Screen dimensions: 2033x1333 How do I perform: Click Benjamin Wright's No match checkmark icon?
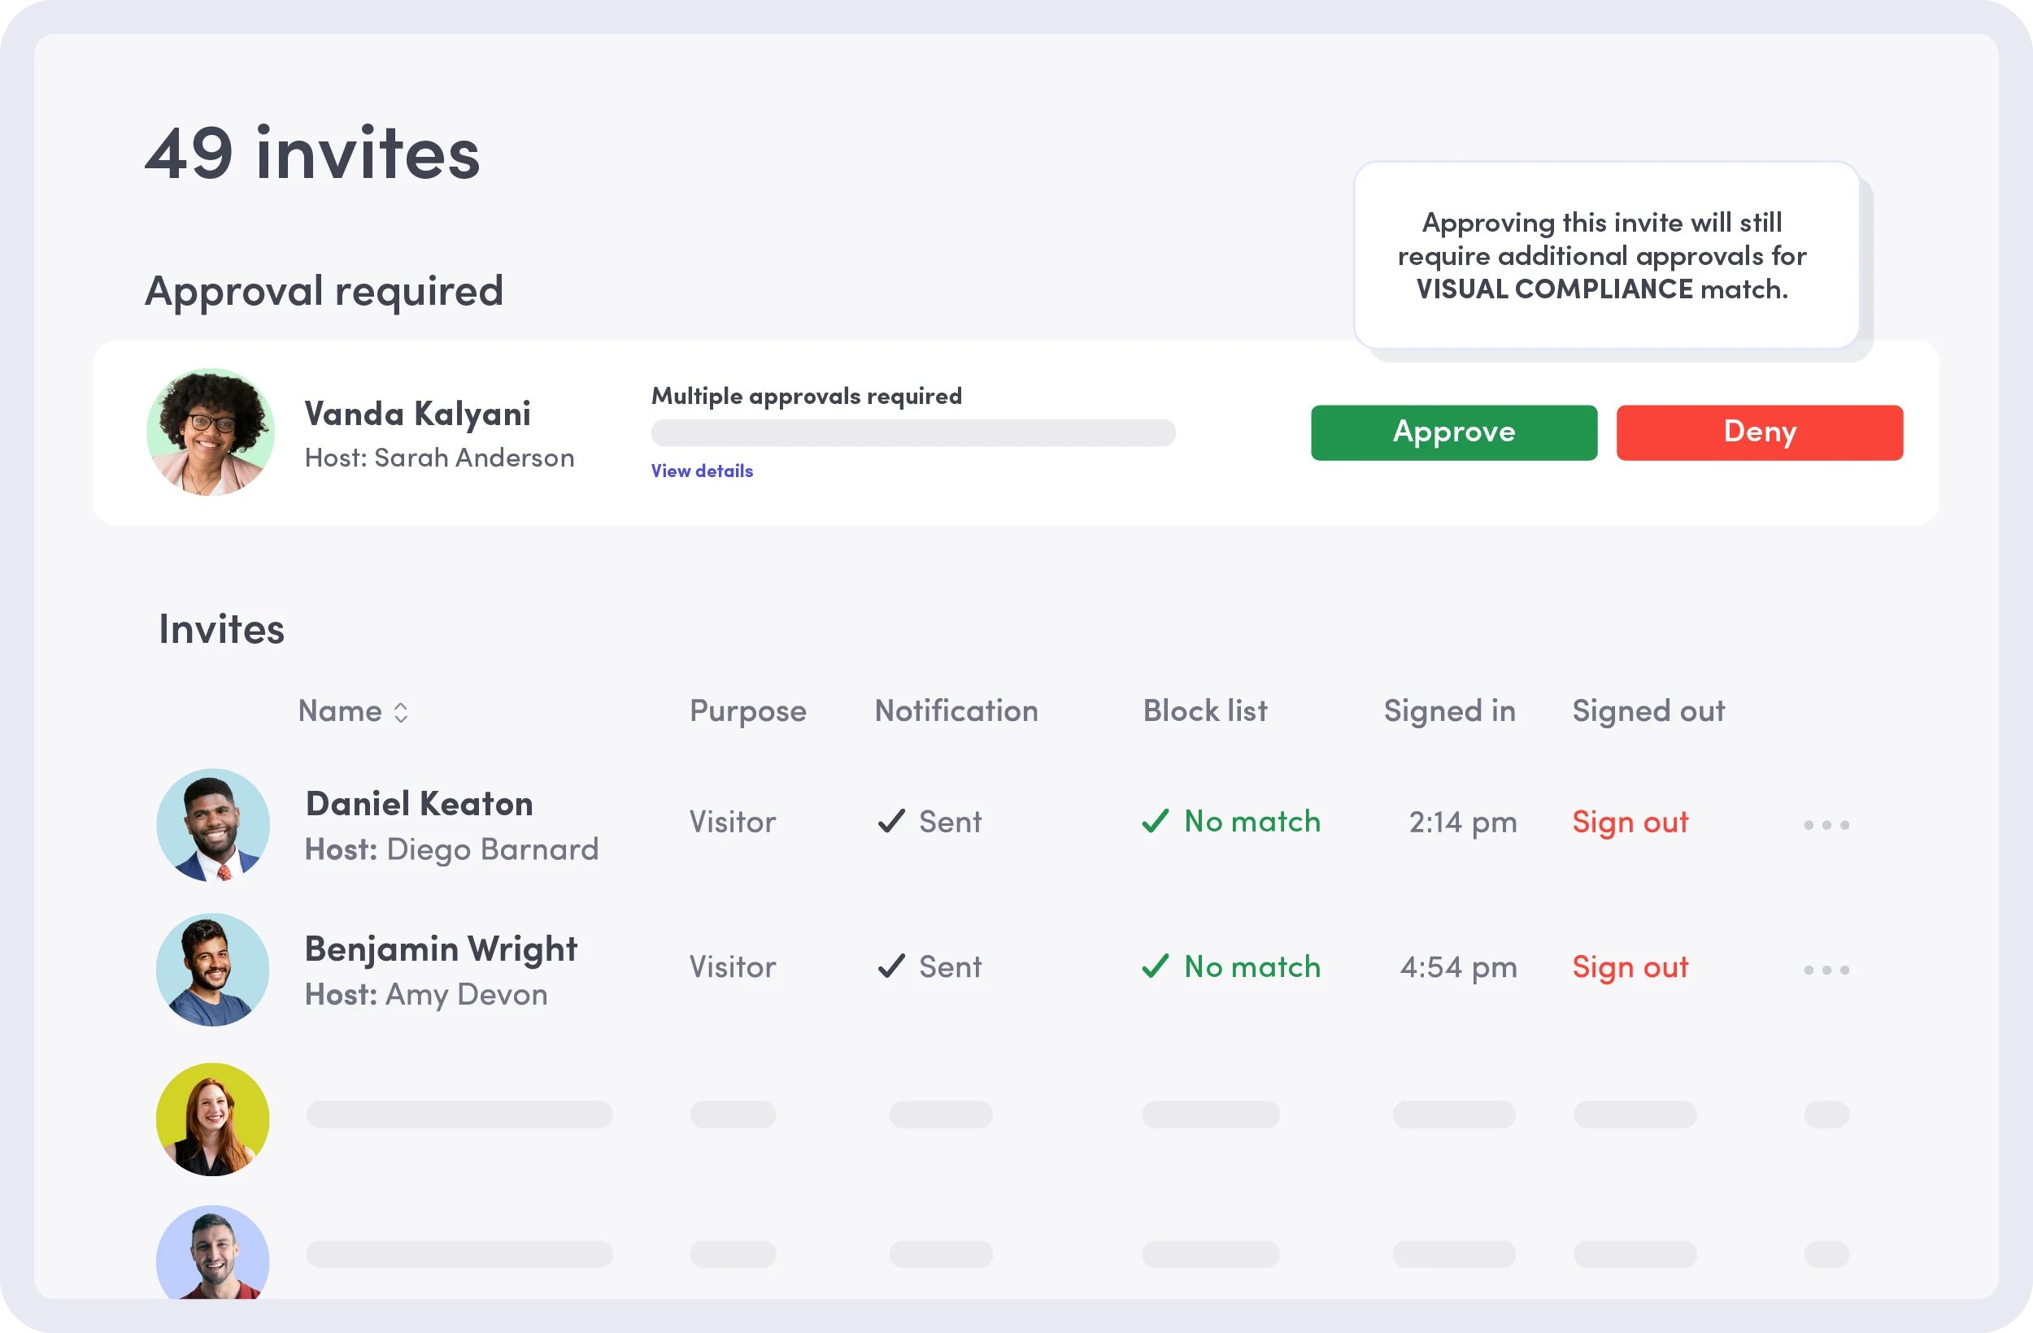pos(1156,966)
